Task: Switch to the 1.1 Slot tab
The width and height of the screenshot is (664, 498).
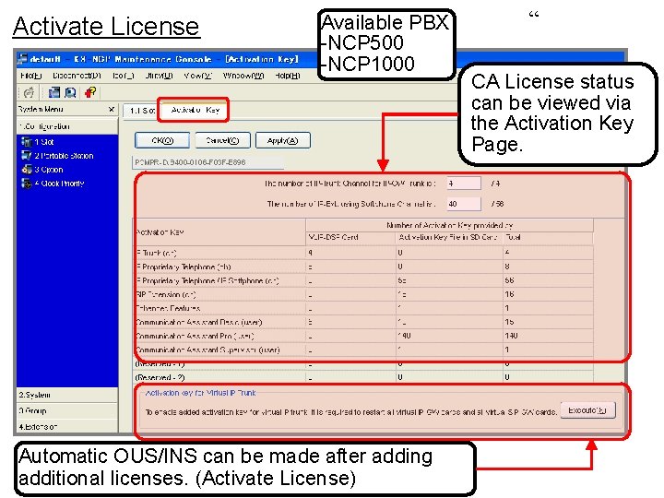Action: point(141,111)
